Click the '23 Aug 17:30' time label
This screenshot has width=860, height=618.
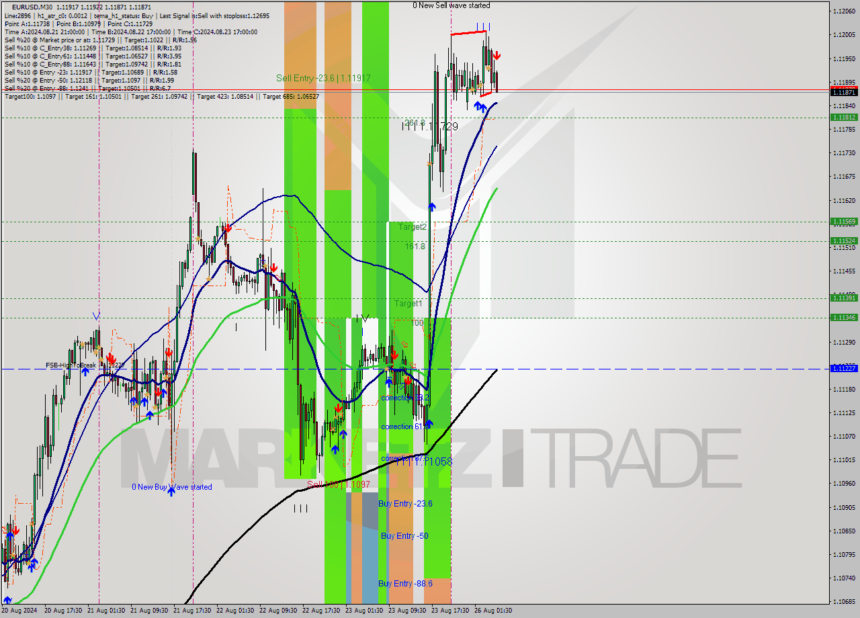[x=450, y=611]
